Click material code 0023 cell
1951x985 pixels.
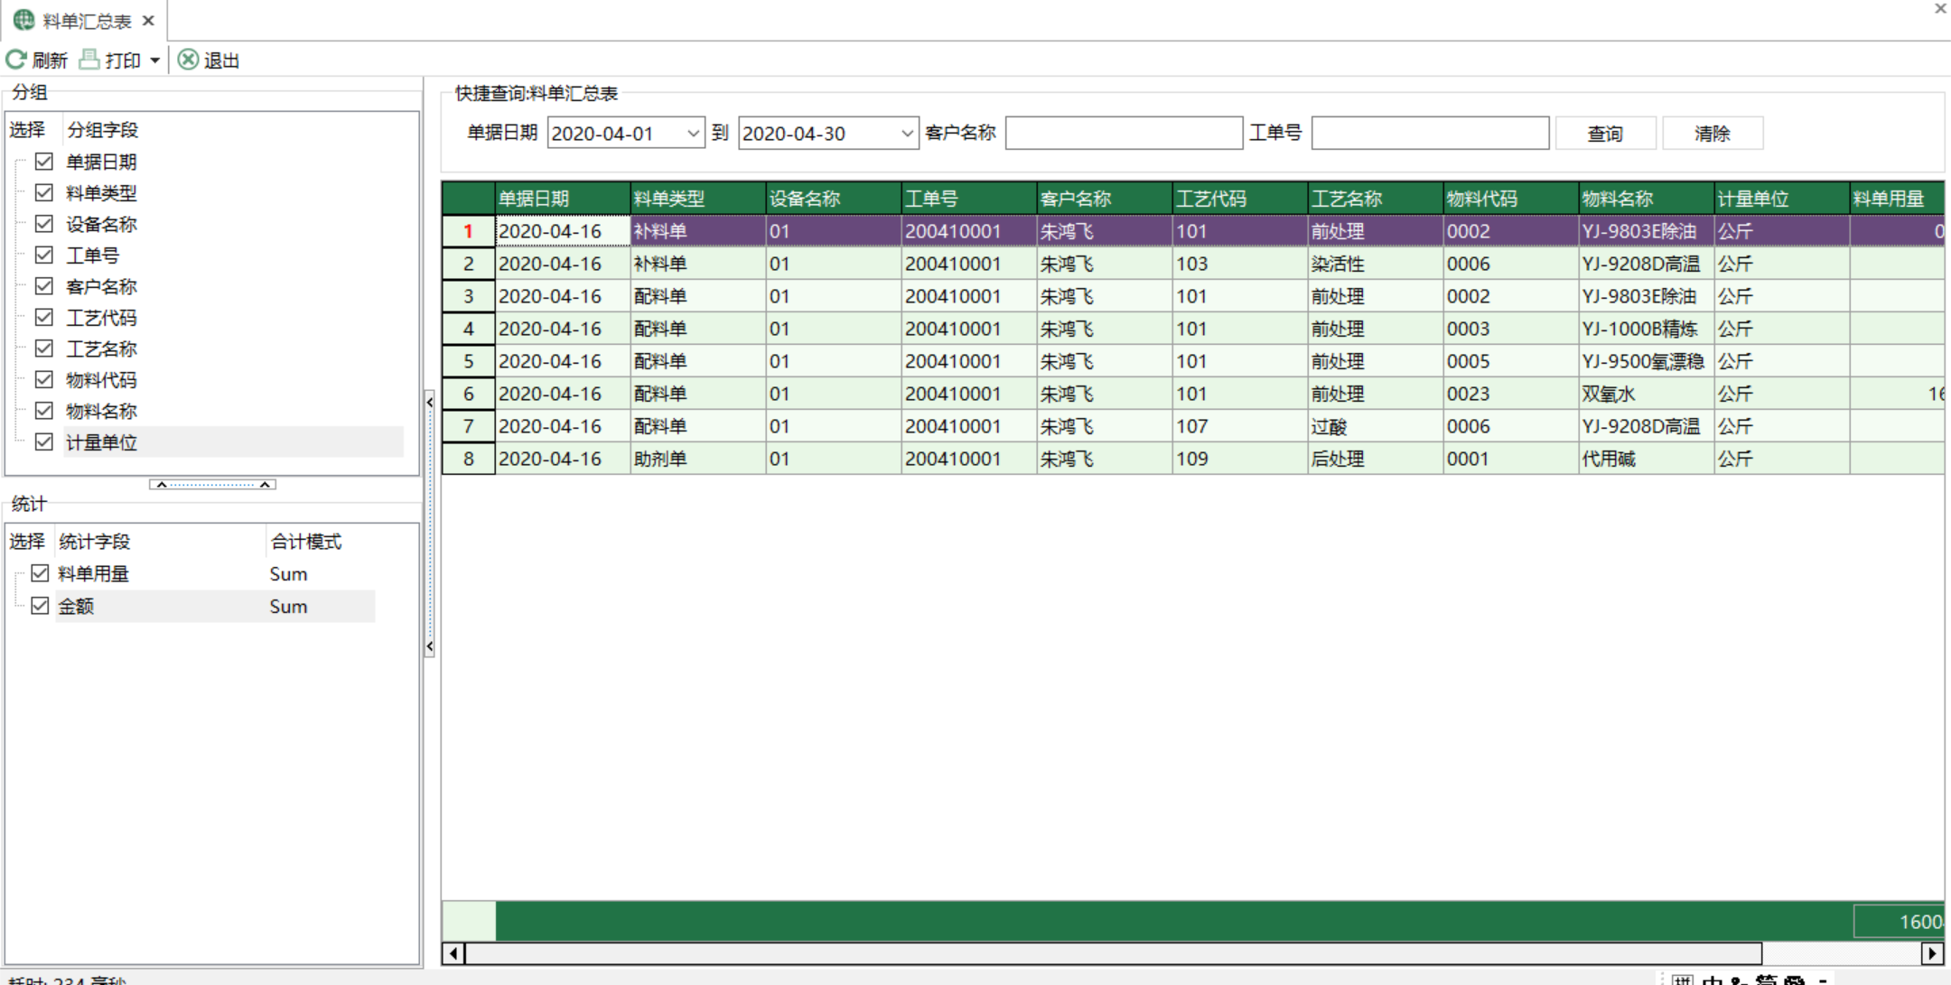tap(1510, 394)
